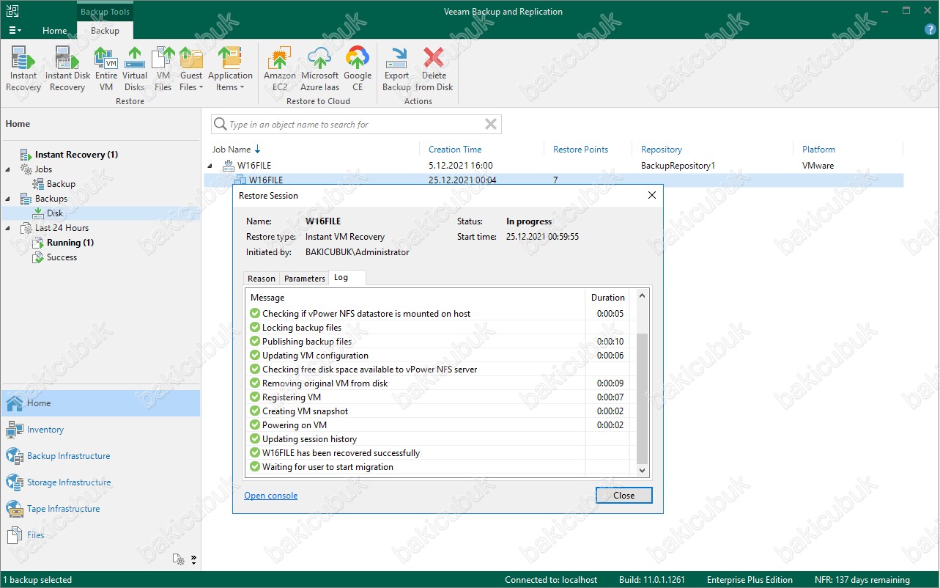Switch to the Reason tab
The image size is (940, 588).
[262, 279]
